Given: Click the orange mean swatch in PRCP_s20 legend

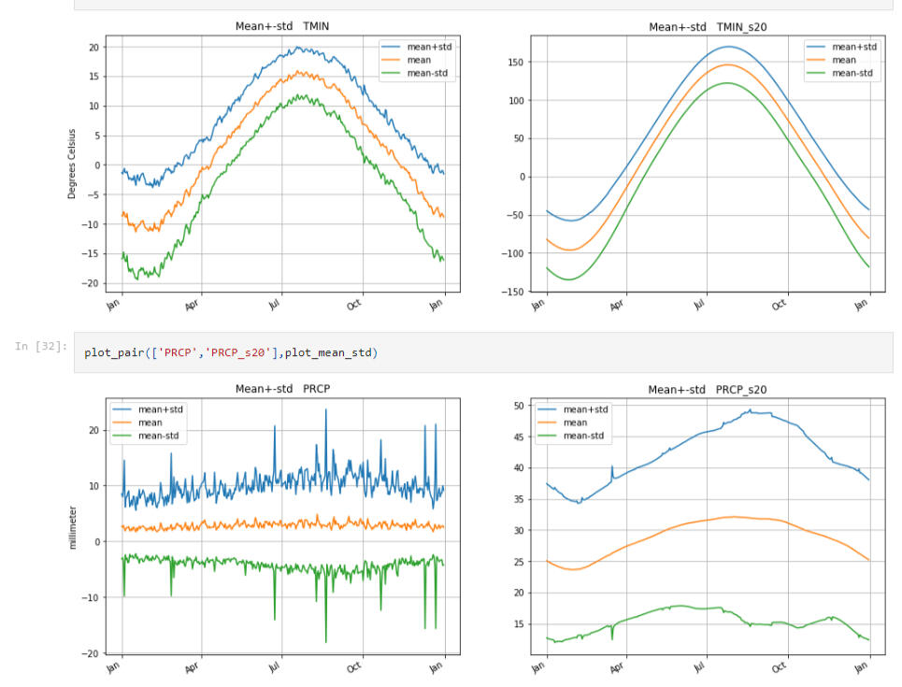Looking at the screenshot, I should (550, 422).
